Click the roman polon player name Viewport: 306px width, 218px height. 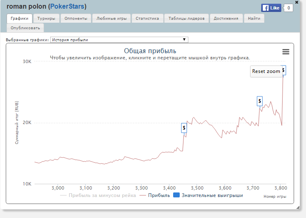click(x=26, y=7)
